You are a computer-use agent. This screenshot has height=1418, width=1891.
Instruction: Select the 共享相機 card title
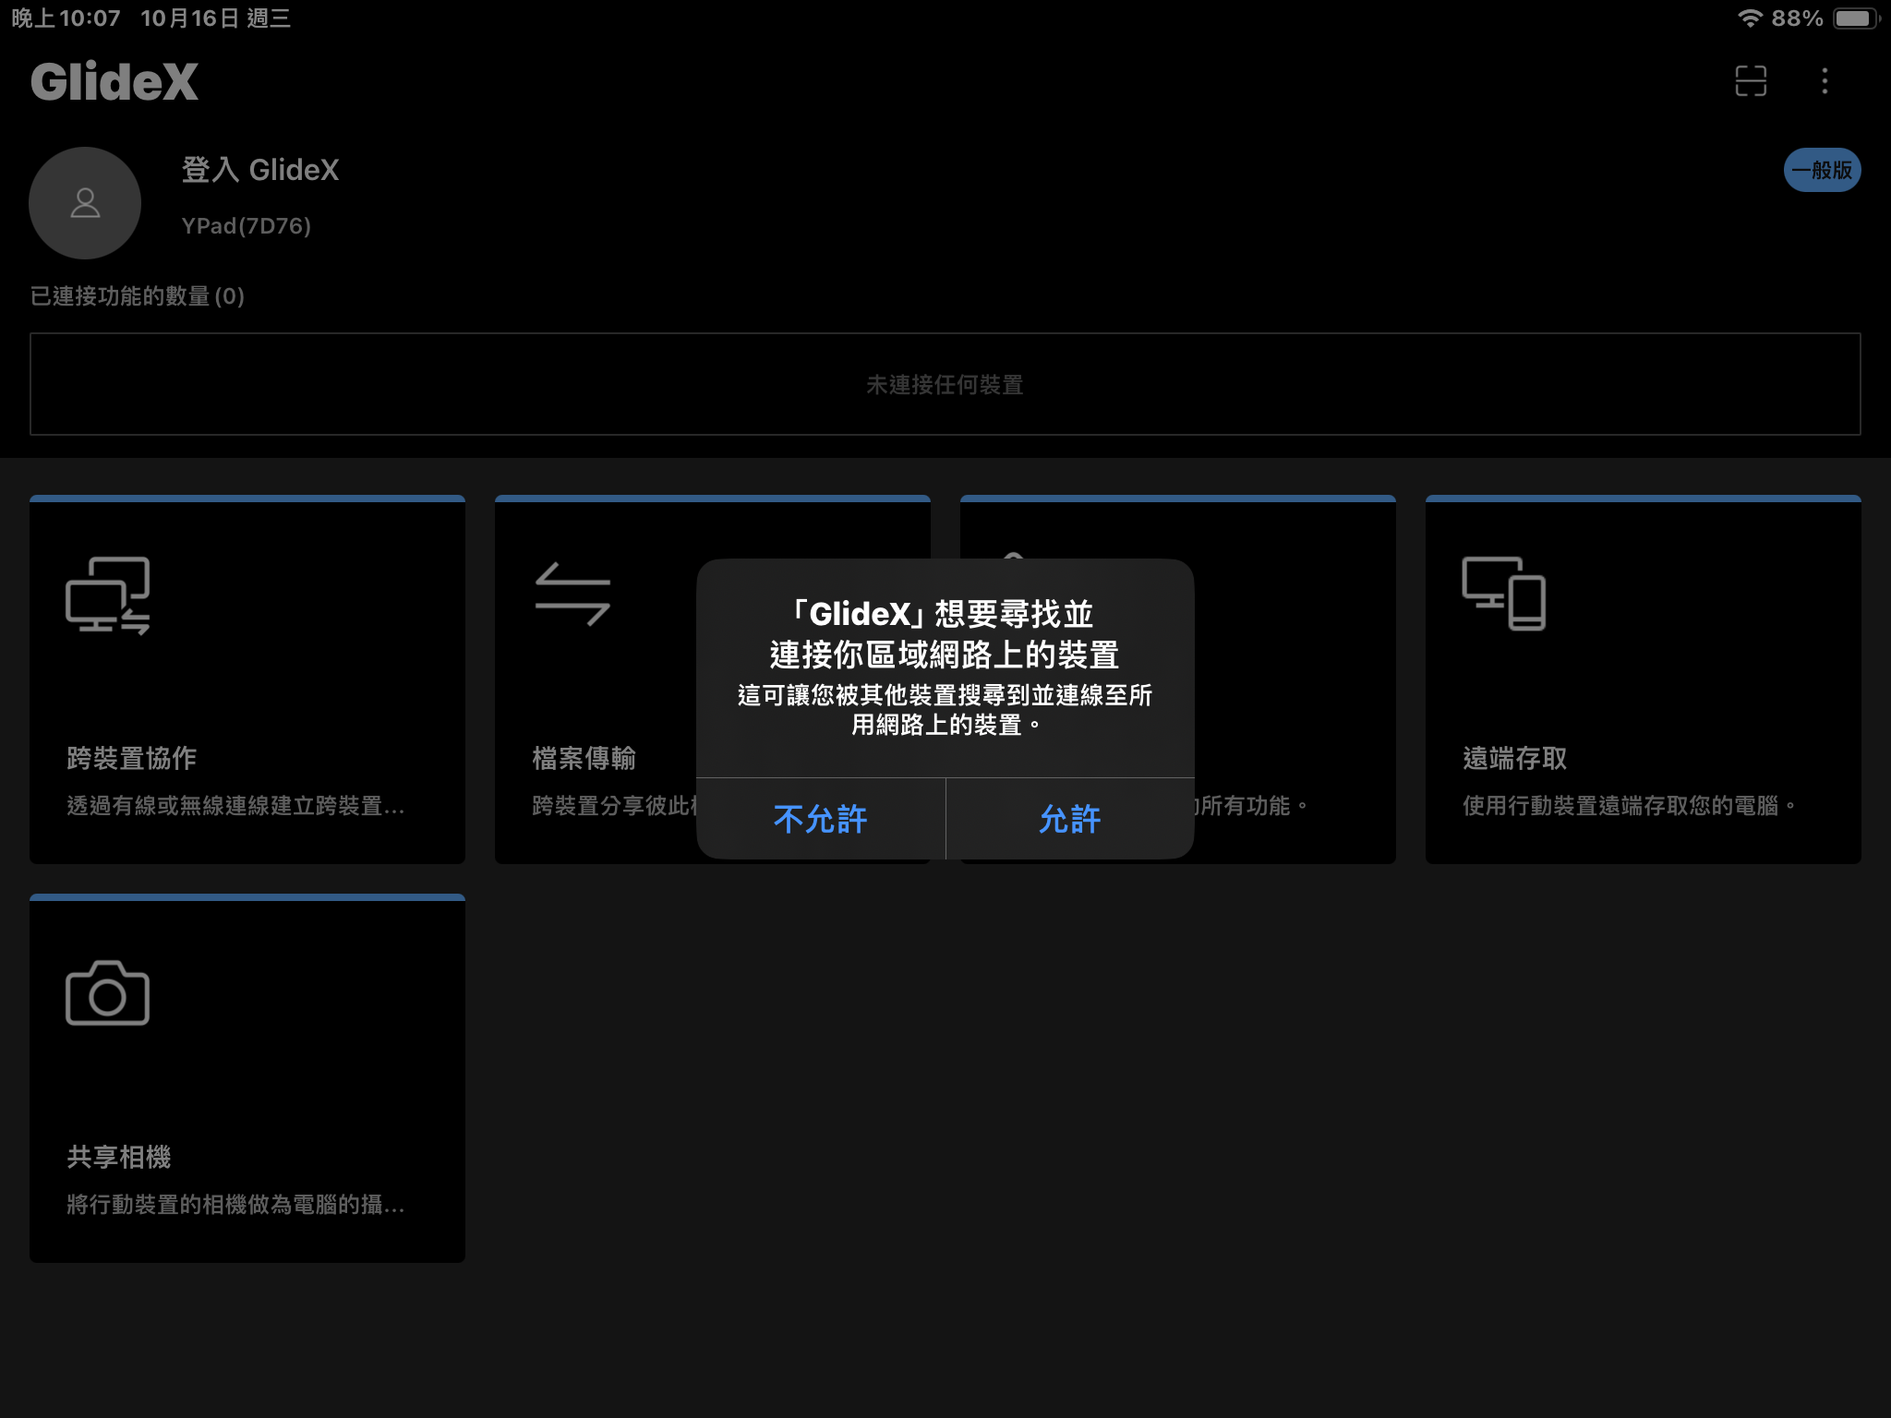119,1157
